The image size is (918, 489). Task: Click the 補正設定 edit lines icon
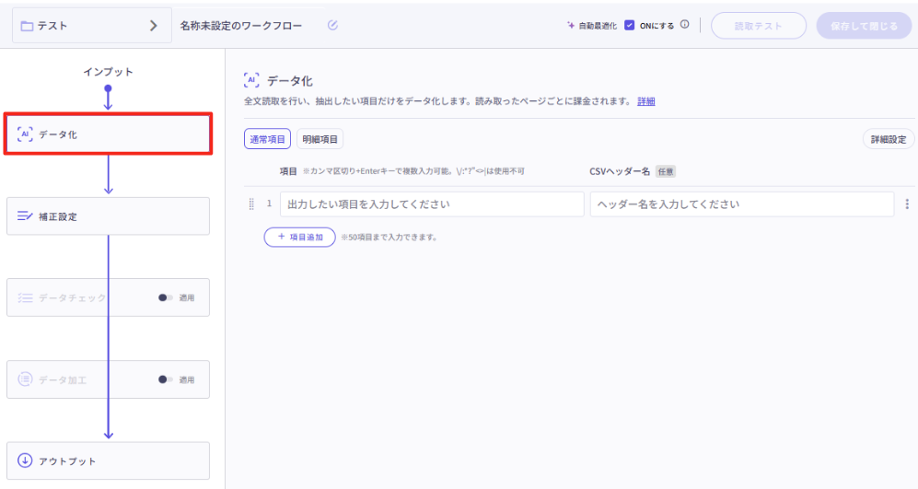[x=25, y=216]
